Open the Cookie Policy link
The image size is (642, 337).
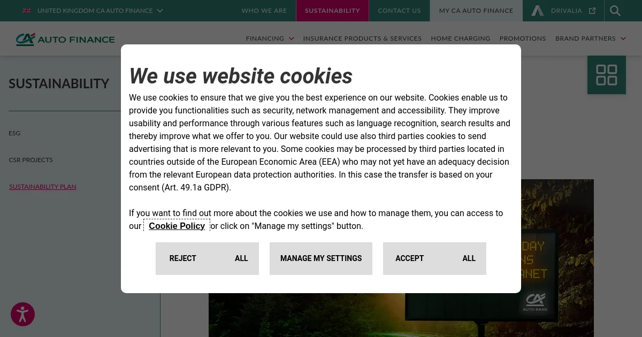point(177,226)
